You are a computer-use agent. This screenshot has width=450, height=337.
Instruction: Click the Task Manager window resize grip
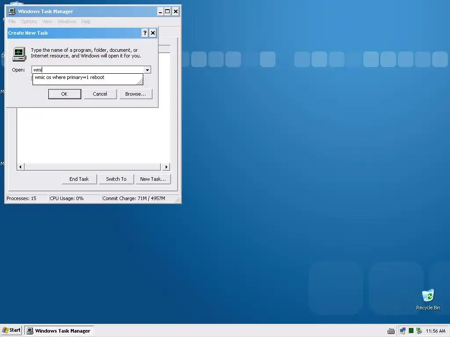tap(178, 200)
